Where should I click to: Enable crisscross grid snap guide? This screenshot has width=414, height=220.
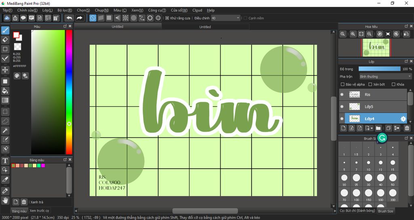coord(109,18)
